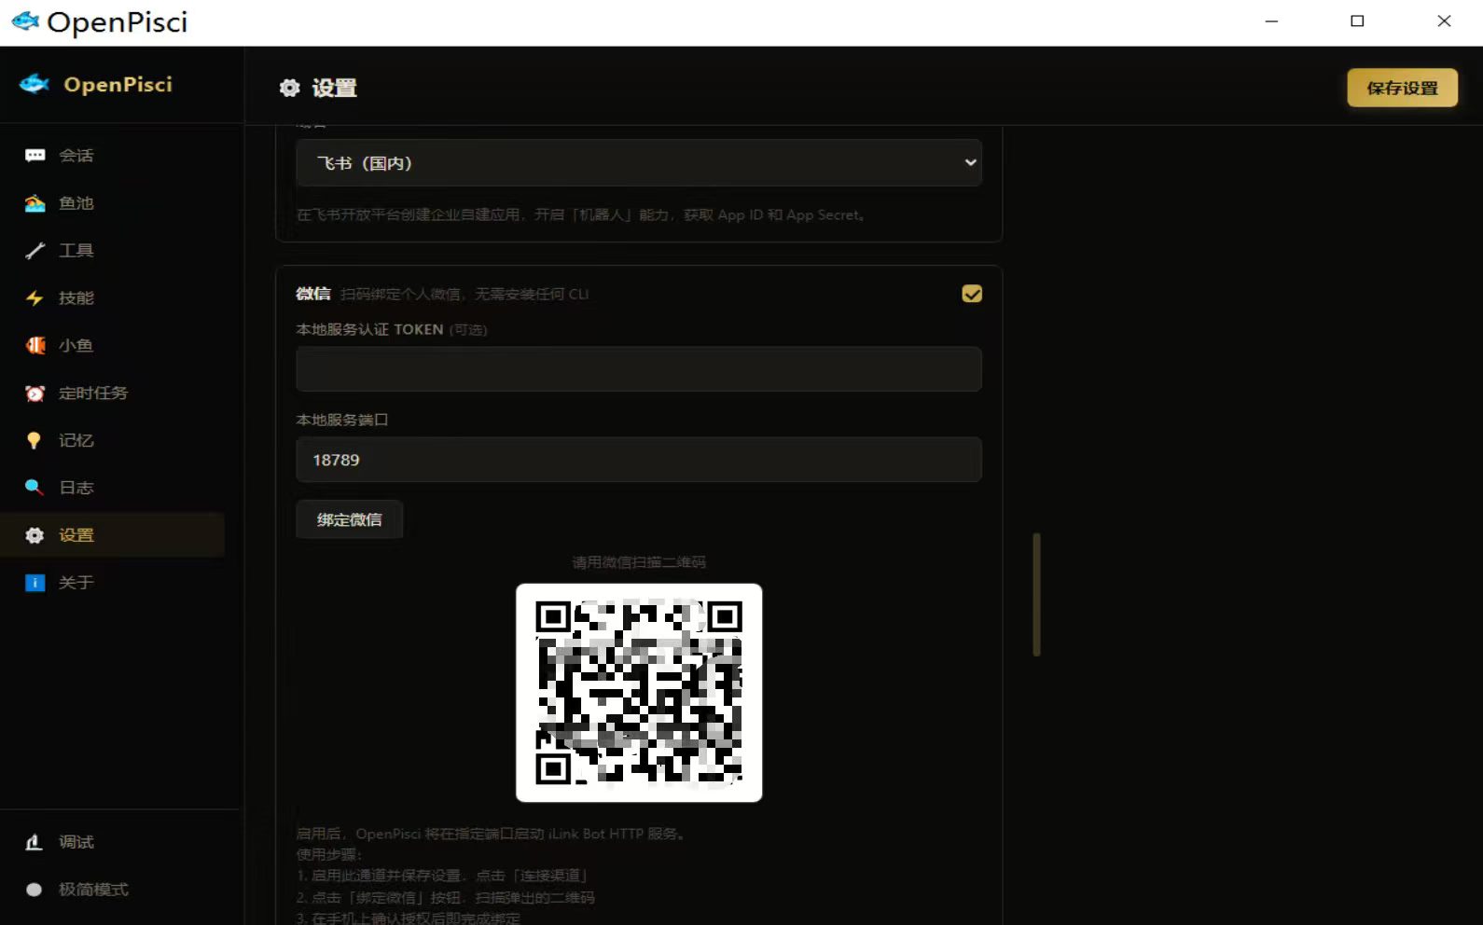Click the 本地服务端口 label
This screenshot has width=1483, height=925.
pos(341,420)
